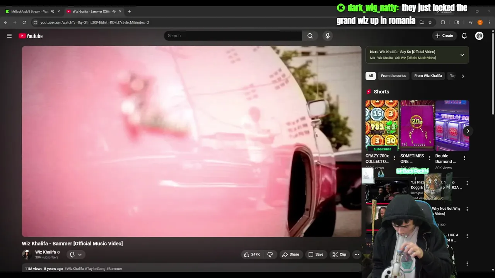This screenshot has height=278, width=495.
Task: Close the MrBackPackN Stream tab
Action: (x=59, y=11)
